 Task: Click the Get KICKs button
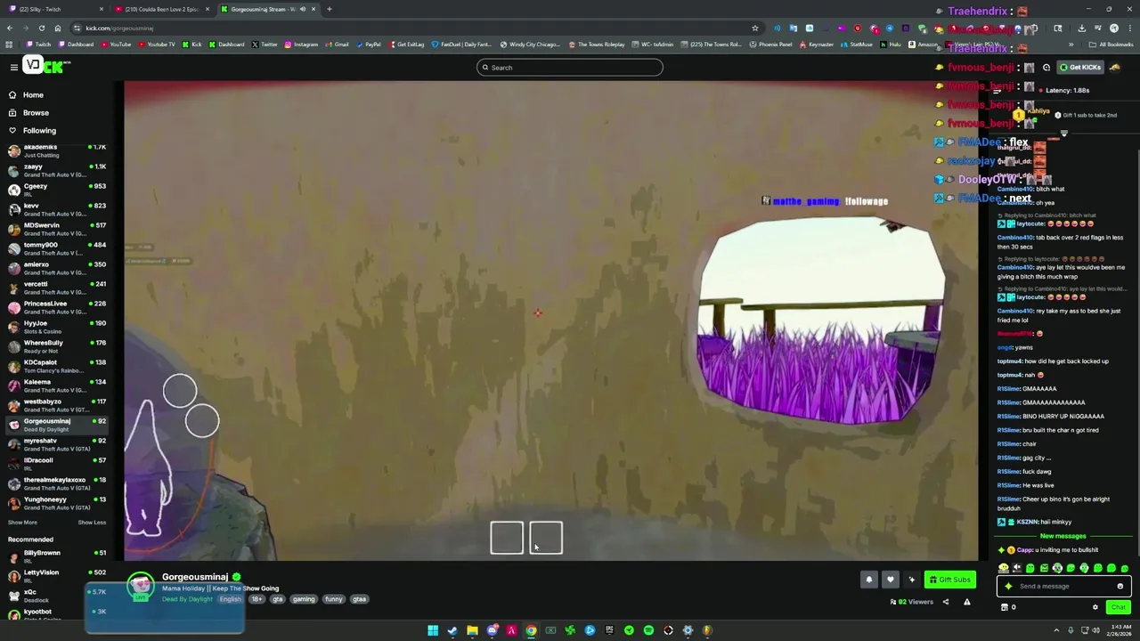(1079, 67)
